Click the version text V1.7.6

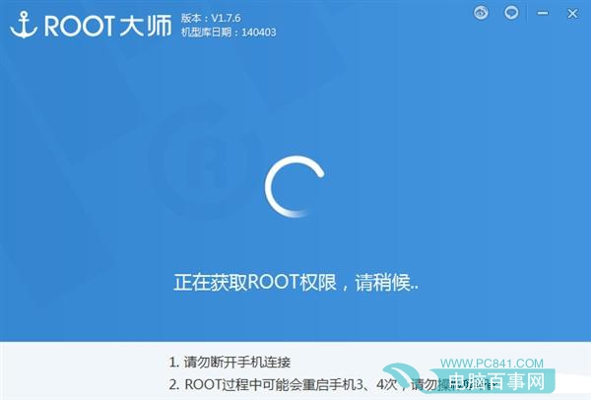pyautogui.click(x=211, y=18)
